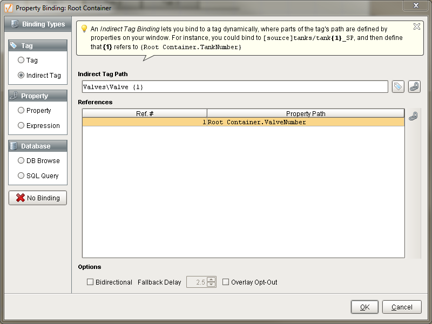Image resolution: width=432 pixels, height=324 pixels.
Task: Decrease the Fallback Delay stepper value
Action: coord(211,285)
